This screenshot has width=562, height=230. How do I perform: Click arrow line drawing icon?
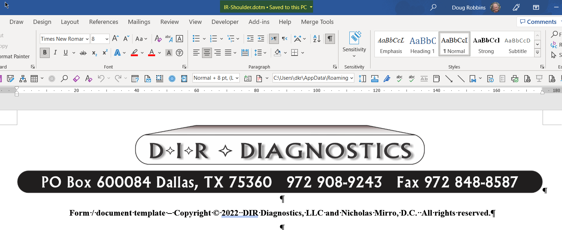[x=449, y=78]
